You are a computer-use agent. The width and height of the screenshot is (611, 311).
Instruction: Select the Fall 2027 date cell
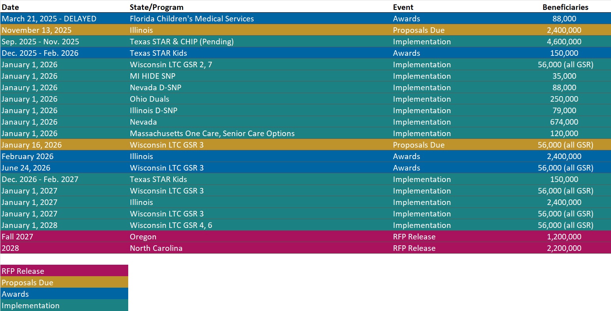coord(17,237)
